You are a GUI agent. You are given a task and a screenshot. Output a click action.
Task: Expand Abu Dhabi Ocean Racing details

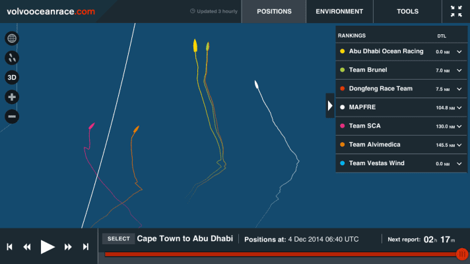459,52
